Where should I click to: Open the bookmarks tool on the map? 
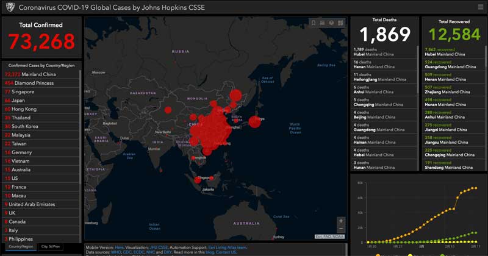click(x=314, y=23)
